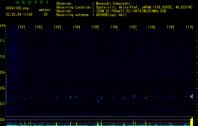Click the 1104 time marker
The height and width of the screenshot is (126, 198).
pos(76,27)
